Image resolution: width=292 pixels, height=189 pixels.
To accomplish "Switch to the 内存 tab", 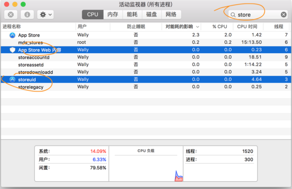I will (x=113, y=14).
